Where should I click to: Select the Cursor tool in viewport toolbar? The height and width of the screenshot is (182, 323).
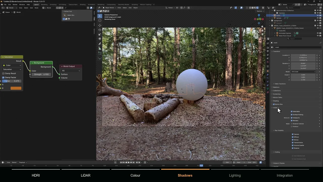tap(100, 20)
